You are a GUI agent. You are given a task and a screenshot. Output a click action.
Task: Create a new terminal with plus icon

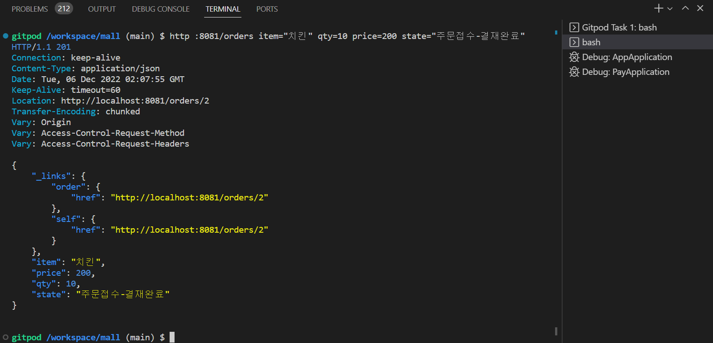pos(658,9)
